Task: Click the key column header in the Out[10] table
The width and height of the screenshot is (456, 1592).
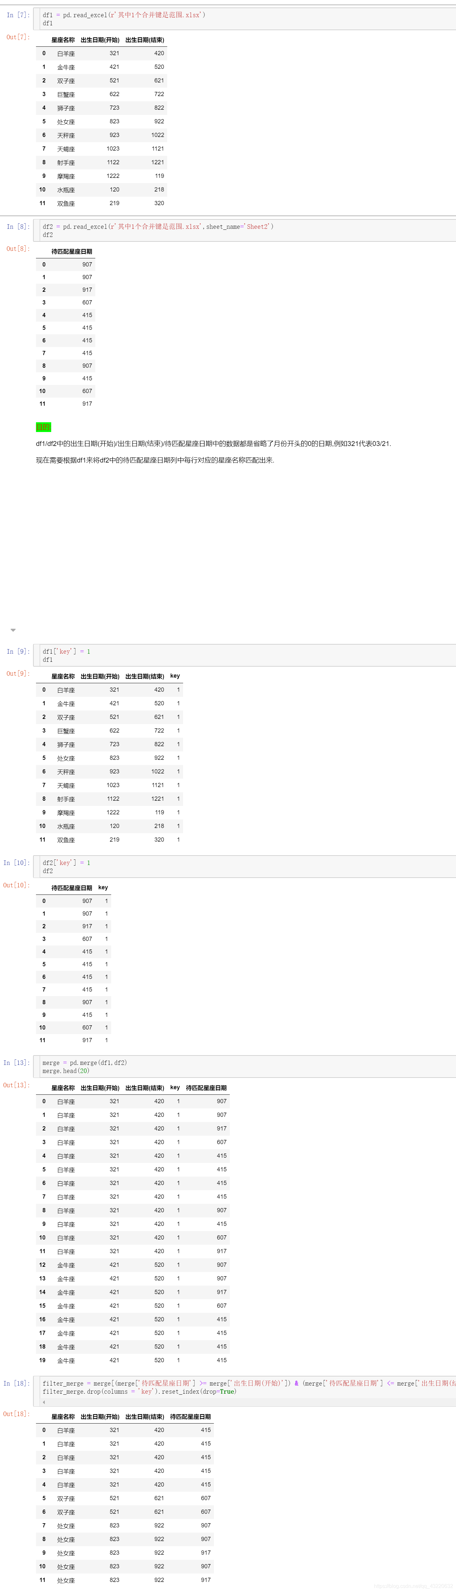Action: (103, 887)
